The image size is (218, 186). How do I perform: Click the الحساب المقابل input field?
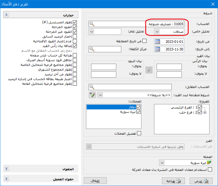tap(130, 87)
